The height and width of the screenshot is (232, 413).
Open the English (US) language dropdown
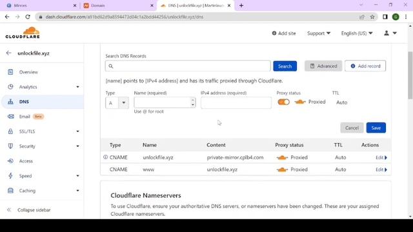(357, 33)
